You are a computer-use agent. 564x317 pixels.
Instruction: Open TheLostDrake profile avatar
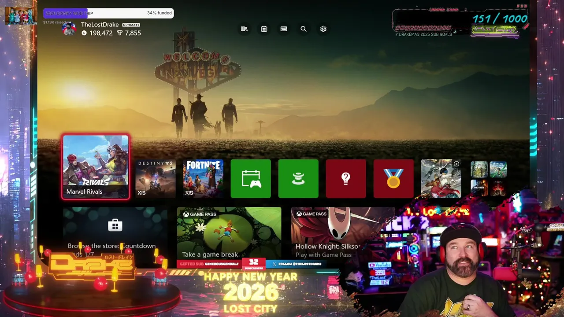pyautogui.click(x=69, y=29)
